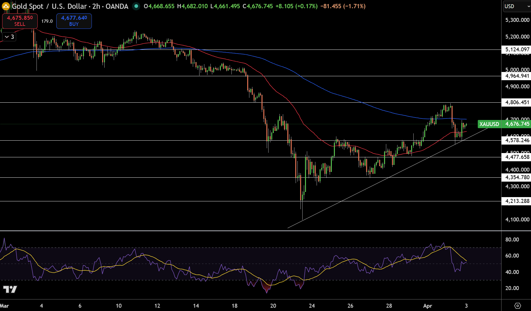Screen dimensions: 531x311
Task: Select the 4,477.658 price level label
Action: coord(516,157)
